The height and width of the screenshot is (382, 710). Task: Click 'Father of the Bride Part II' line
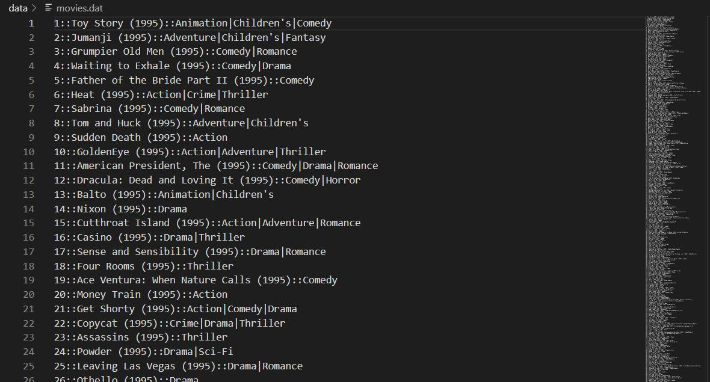184,80
